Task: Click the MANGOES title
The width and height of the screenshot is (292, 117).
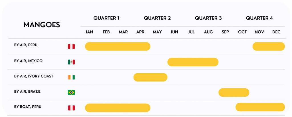Action: pos(42,25)
